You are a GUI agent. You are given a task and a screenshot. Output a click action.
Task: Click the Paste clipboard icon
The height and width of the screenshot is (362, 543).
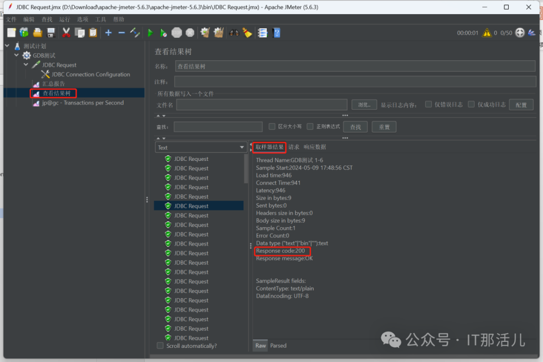[93, 33]
